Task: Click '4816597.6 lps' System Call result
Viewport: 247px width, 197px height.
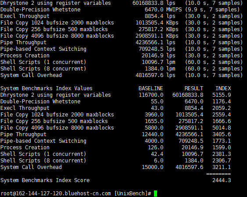Action: [x=155, y=75]
